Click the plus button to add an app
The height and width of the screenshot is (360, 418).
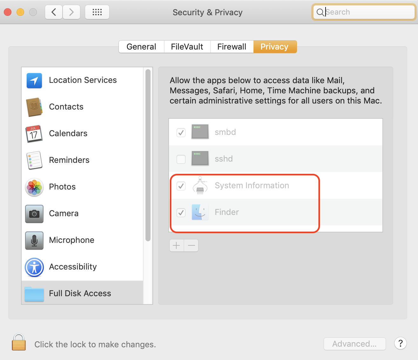(x=176, y=245)
